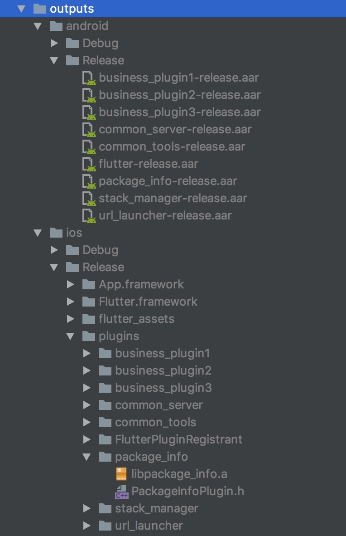The height and width of the screenshot is (536, 346).
Task: Click the plugins folder icon
Action: pyautogui.click(x=89, y=336)
